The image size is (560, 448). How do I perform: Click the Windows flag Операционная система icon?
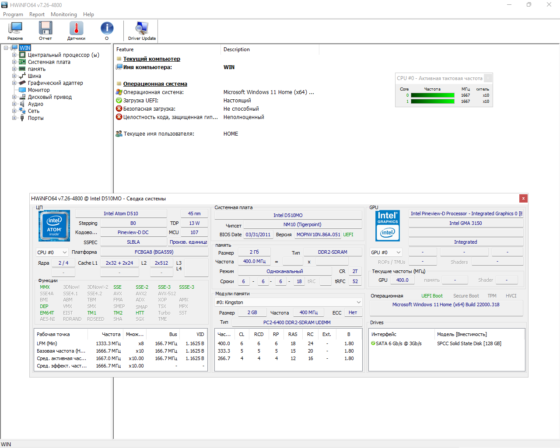point(119,92)
